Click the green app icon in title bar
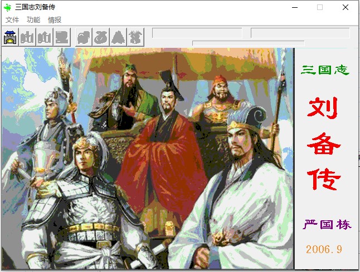 8,7
